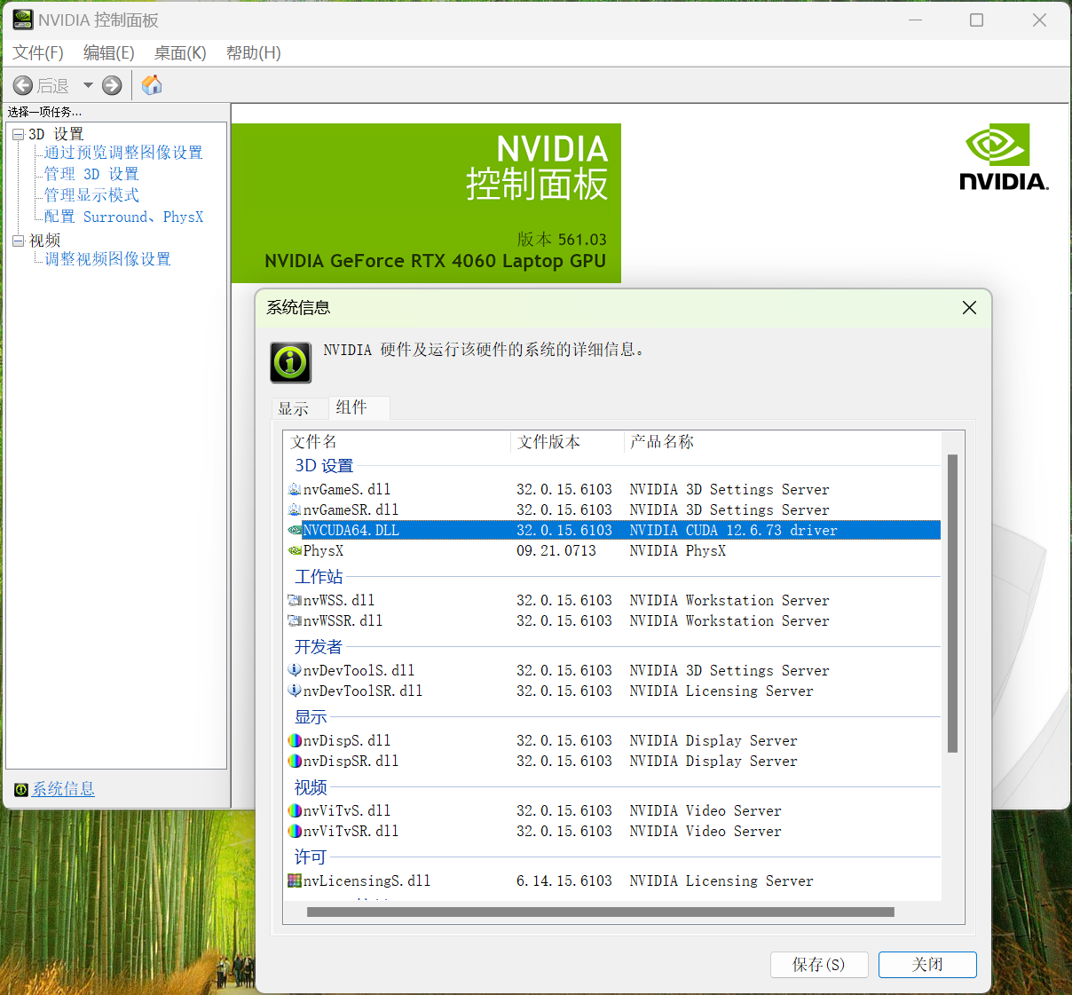The height and width of the screenshot is (995, 1072).
Task: Click the nvDevToolSR.dll file icon
Action: click(295, 691)
